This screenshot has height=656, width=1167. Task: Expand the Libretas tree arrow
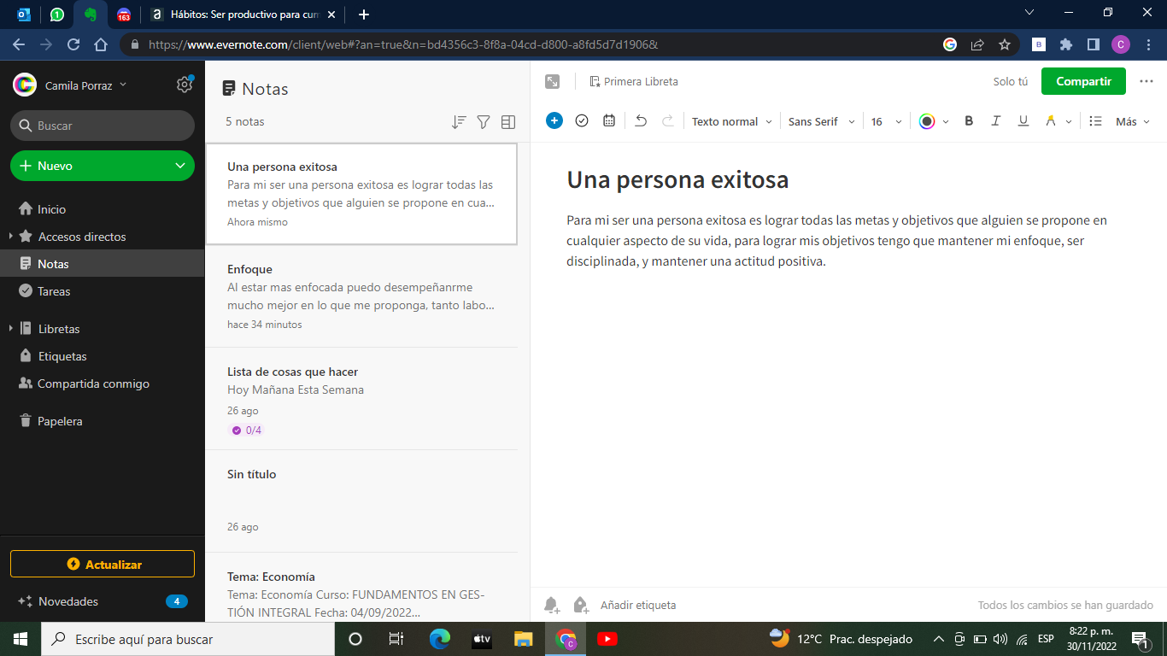tap(9, 329)
